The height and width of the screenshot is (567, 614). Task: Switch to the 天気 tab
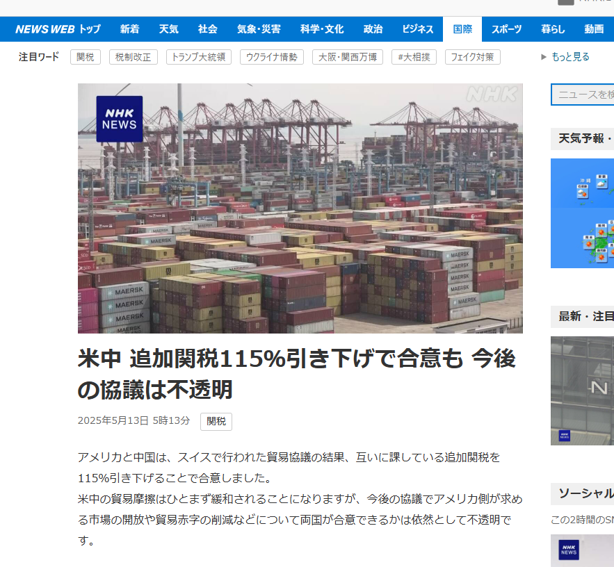(x=169, y=29)
